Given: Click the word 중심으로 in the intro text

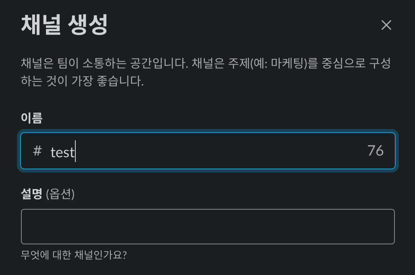Looking at the screenshot, I should (x=342, y=63).
